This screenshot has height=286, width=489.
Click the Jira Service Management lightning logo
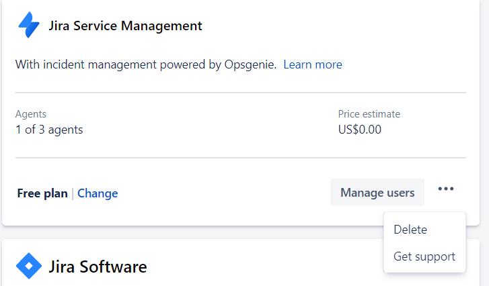(29, 25)
